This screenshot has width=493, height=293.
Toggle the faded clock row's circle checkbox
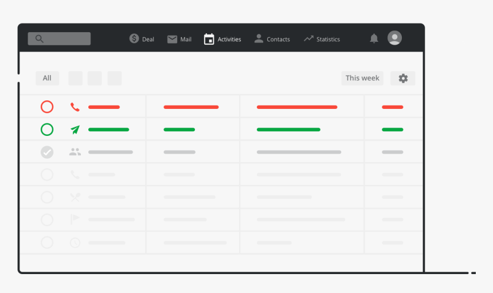pyautogui.click(x=47, y=243)
